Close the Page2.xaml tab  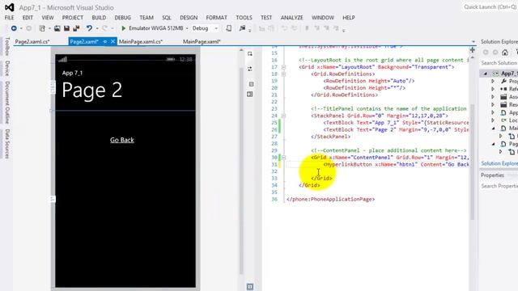tap(113, 41)
